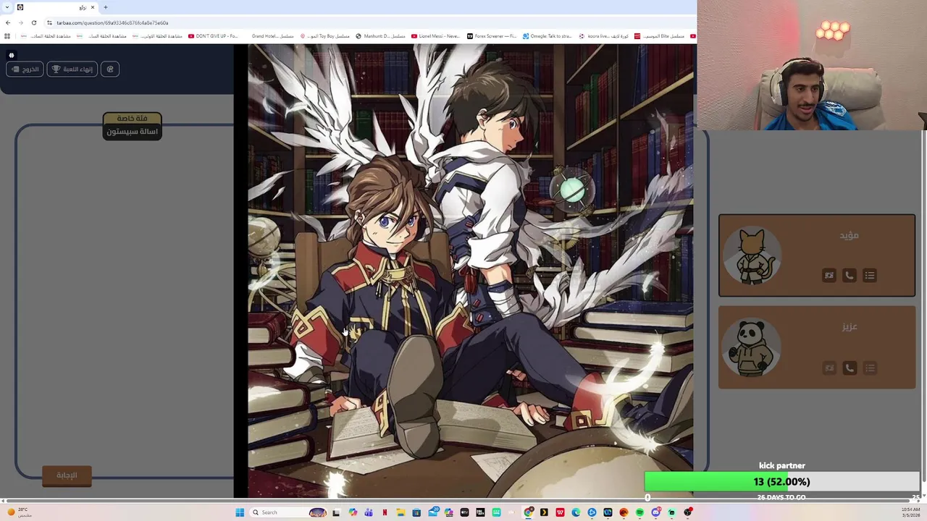Click the panda avatar on عزيز card

pos(752,348)
